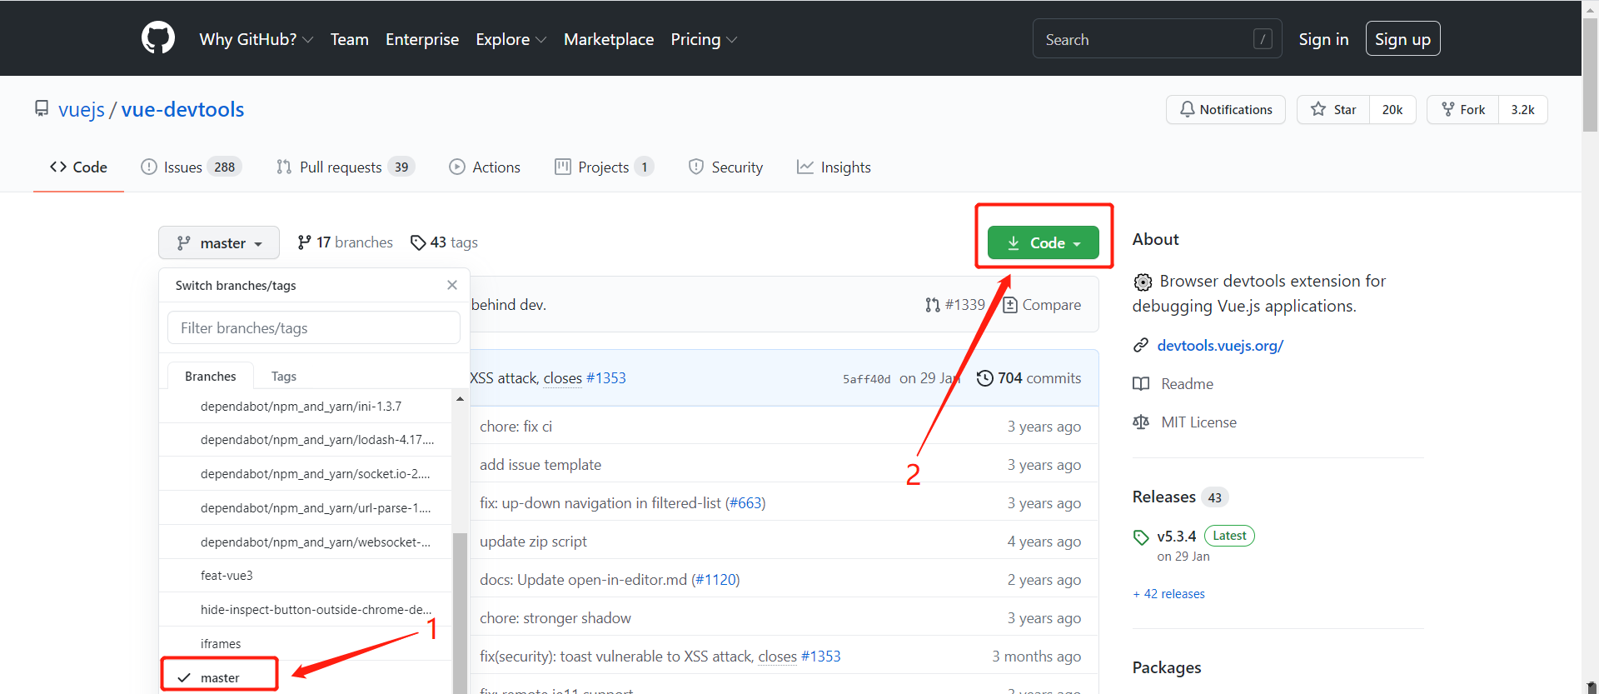Star the repository
1599x694 pixels.
[x=1332, y=109]
